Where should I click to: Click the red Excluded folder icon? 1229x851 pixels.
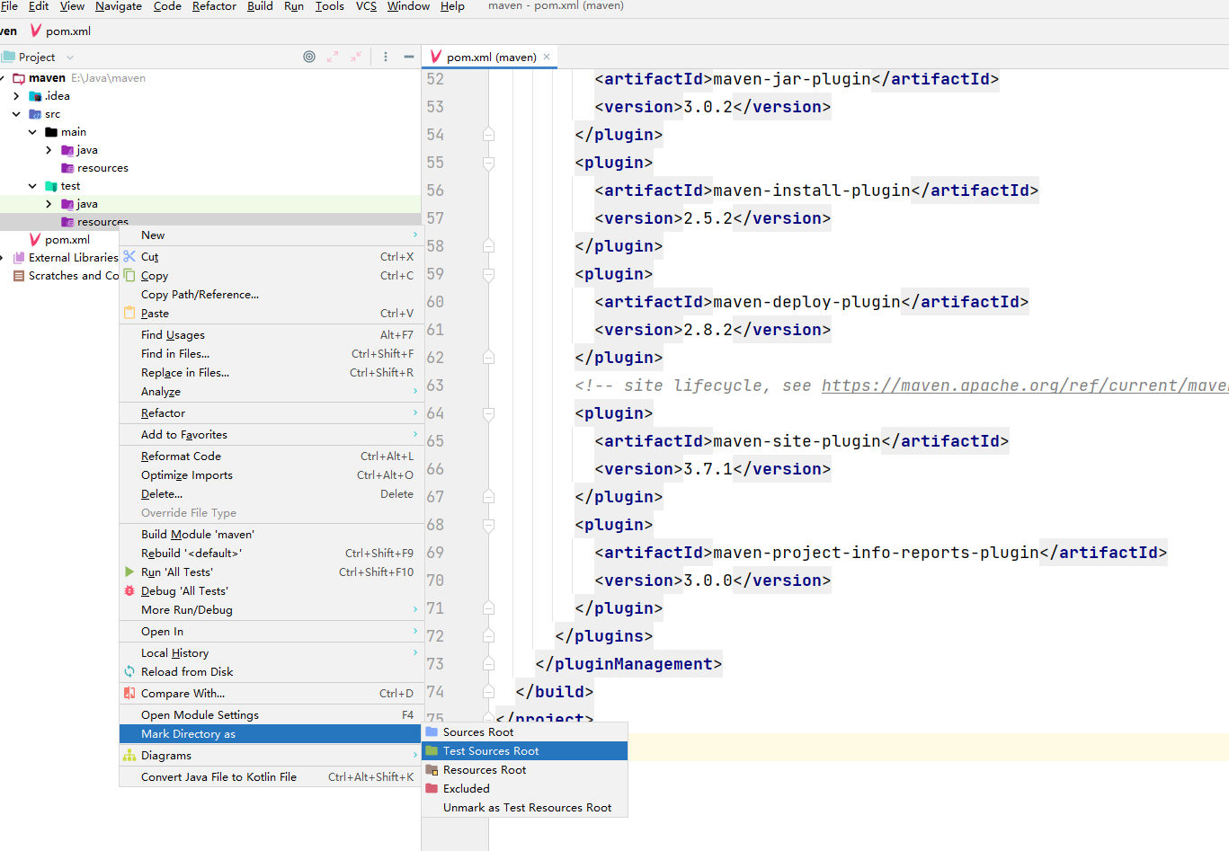pyautogui.click(x=432, y=788)
